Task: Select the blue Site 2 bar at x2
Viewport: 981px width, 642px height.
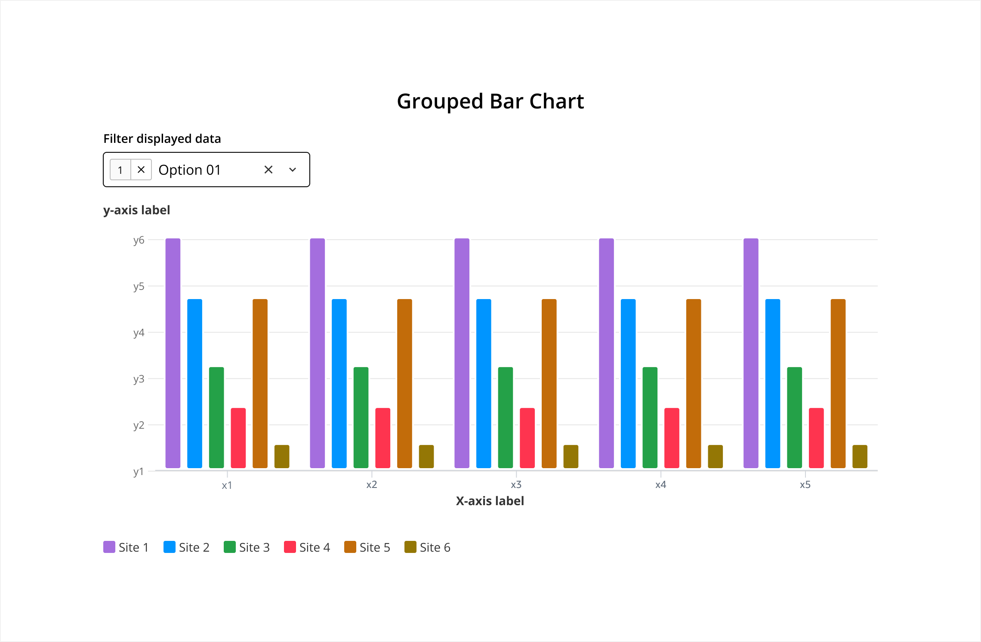Action: click(339, 383)
